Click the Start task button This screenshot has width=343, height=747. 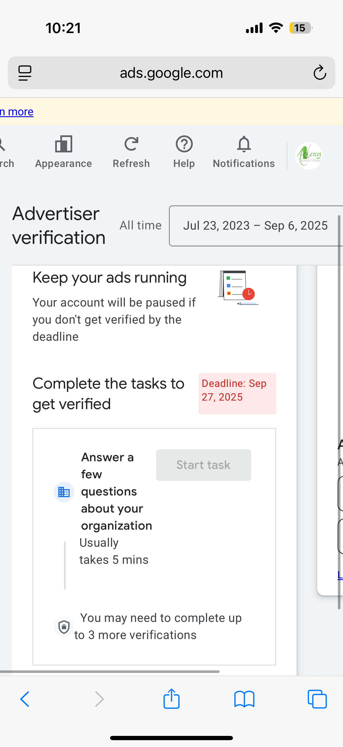203,465
